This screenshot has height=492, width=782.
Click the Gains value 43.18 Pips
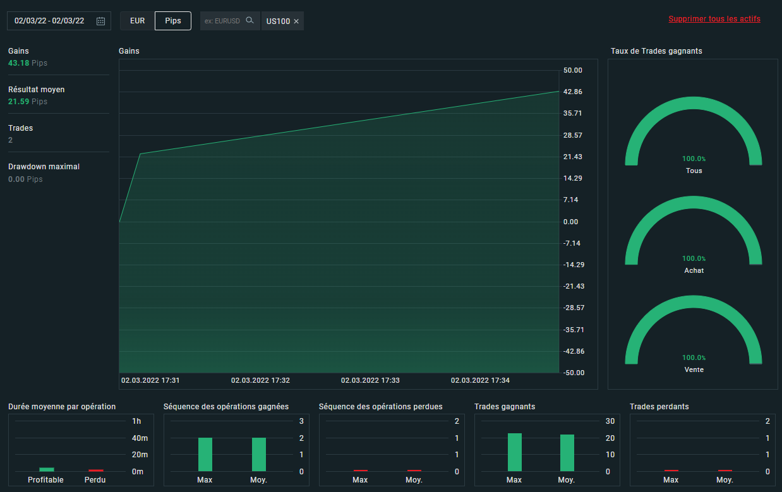[x=28, y=63]
